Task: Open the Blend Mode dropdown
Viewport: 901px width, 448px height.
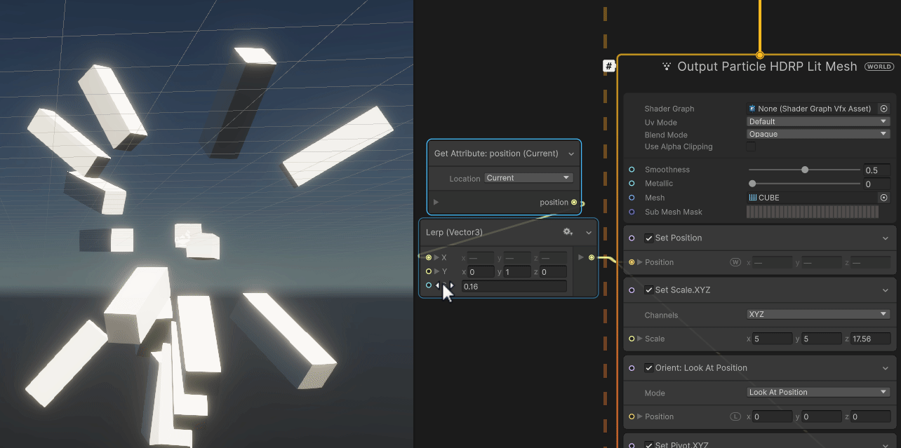Action: [817, 133]
